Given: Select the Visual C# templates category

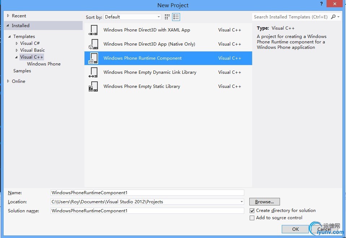Looking at the screenshot, I should pos(30,43).
